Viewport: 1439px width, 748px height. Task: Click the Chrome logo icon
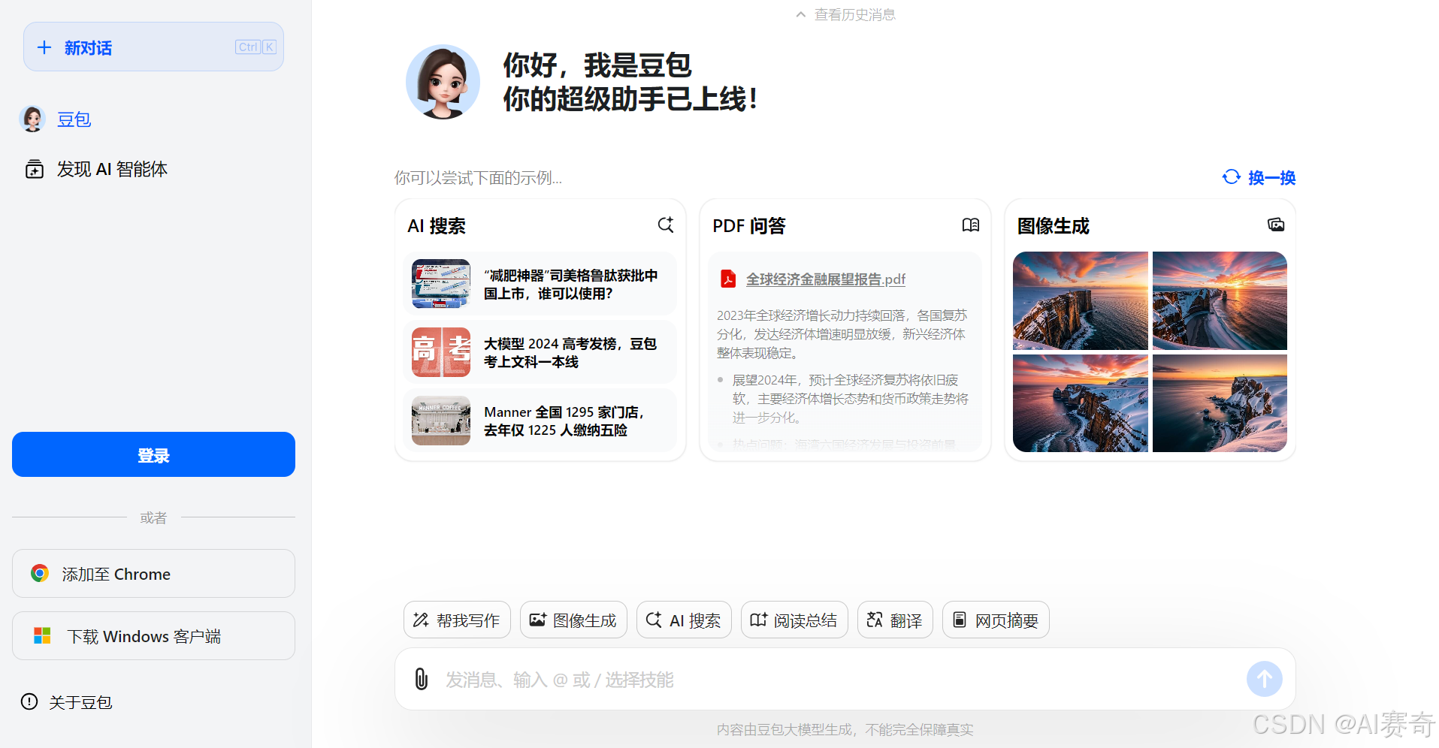click(40, 574)
